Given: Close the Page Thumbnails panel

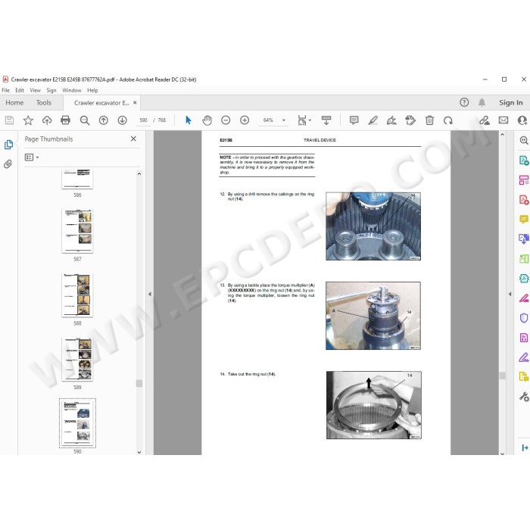Looking at the screenshot, I should tap(133, 139).
